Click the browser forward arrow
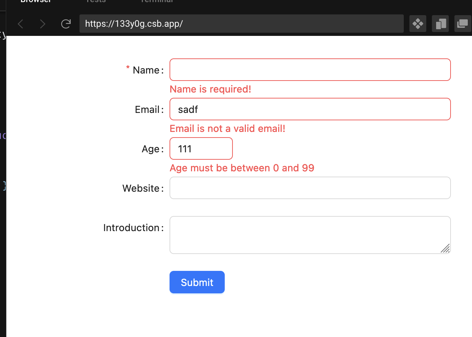Screen dimensions: 472x337 tap(42, 24)
